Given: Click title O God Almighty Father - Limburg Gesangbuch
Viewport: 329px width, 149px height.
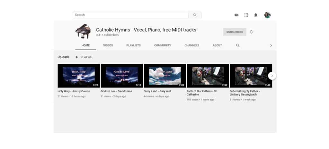Looking at the screenshot, I should [x=245, y=93].
